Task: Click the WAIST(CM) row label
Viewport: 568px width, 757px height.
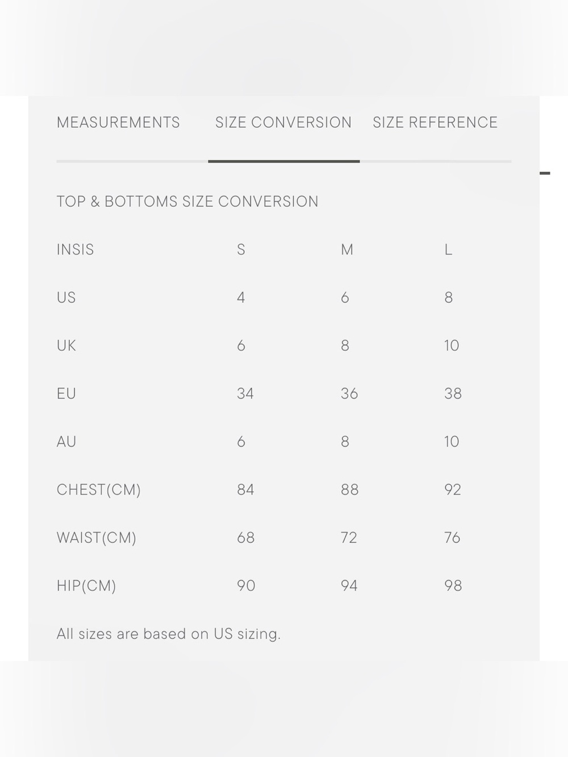Action: pos(97,538)
